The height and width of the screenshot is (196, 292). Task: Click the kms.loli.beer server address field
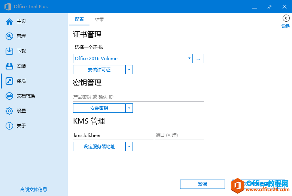[113, 135]
